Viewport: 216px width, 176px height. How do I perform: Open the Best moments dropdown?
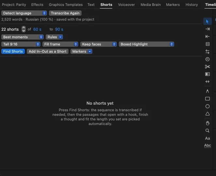(23, 37)
